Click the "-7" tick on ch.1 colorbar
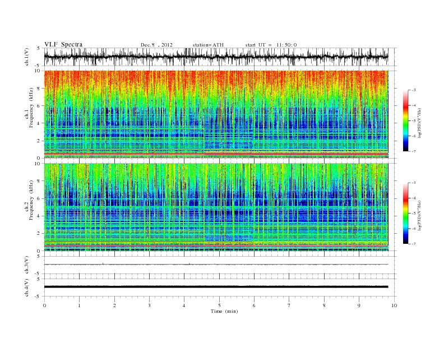 pos(414,151)
